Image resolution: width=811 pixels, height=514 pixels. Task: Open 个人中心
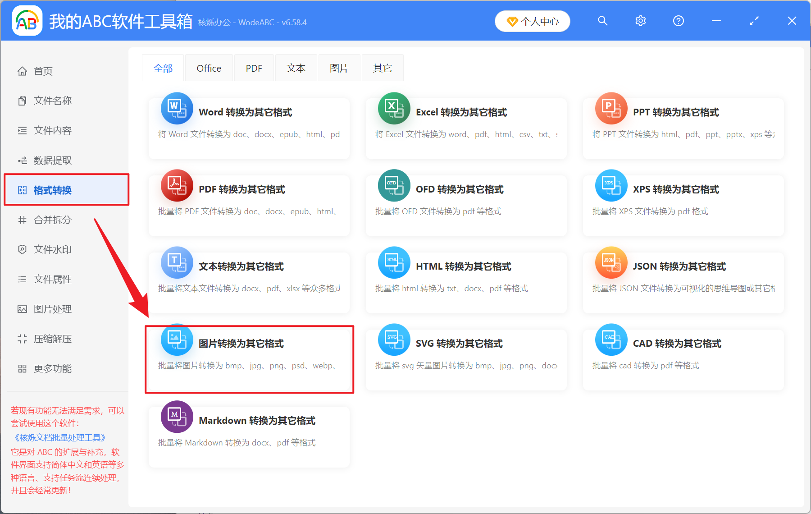(x=532, y=21)
